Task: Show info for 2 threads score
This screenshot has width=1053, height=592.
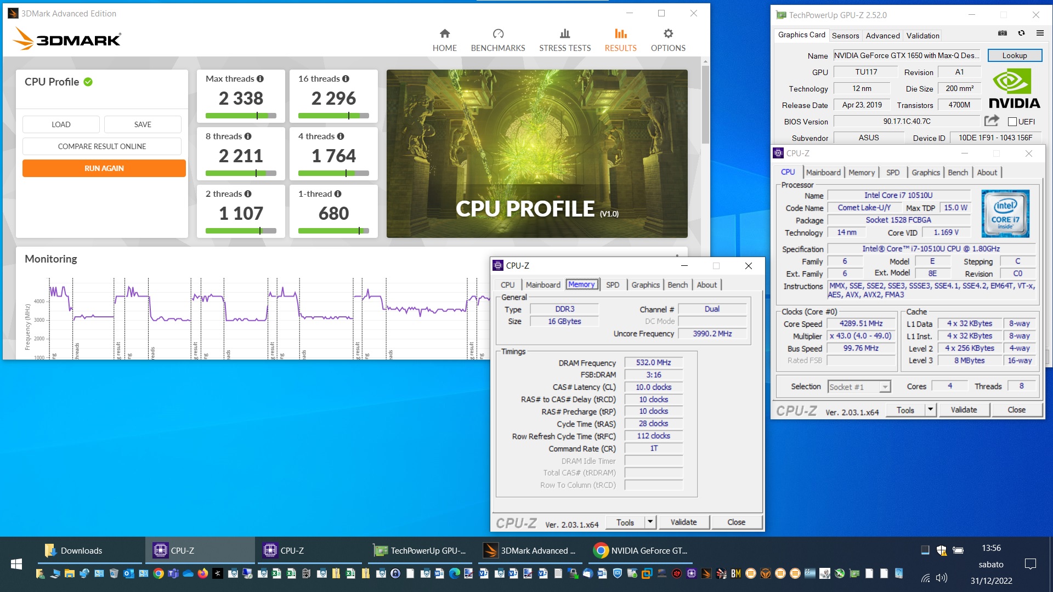Action: pos(248,194)
